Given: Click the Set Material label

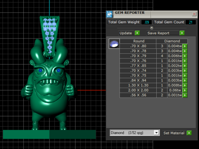Looking at the screenshot, I should [174, 133].
